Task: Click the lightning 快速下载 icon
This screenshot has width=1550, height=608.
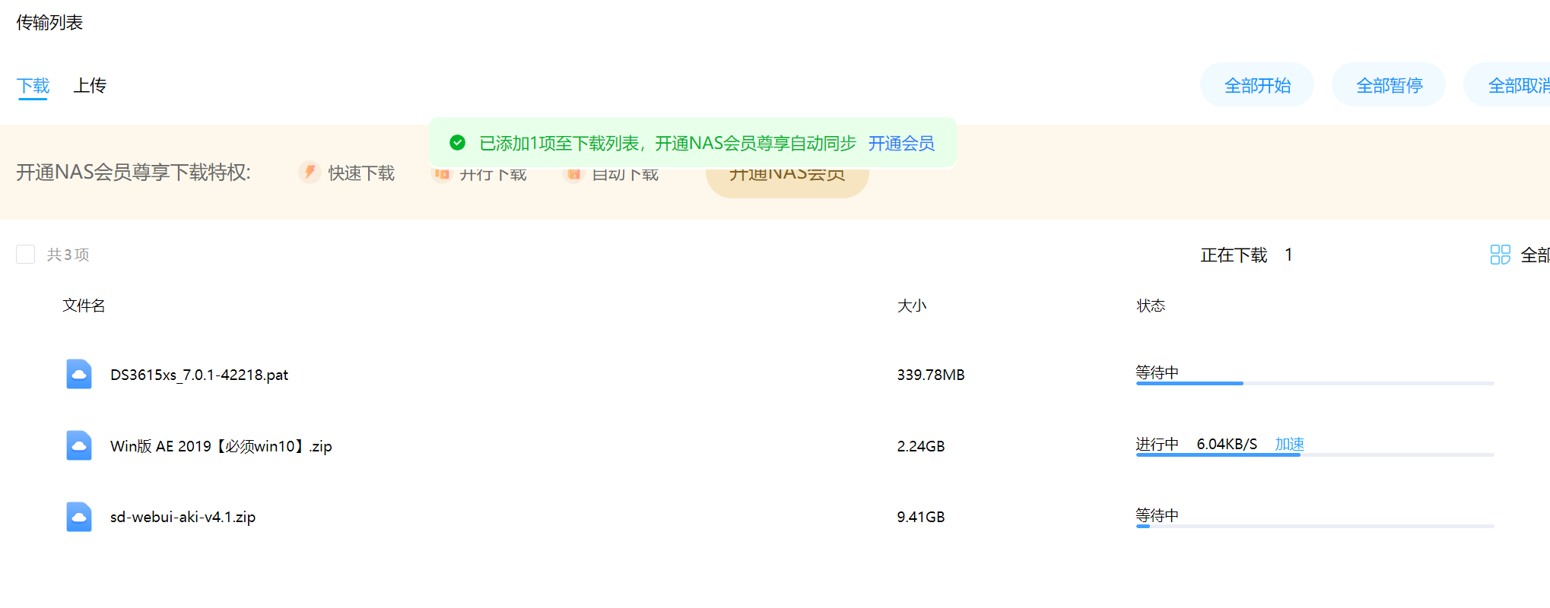Action: (x=309, y=173)
